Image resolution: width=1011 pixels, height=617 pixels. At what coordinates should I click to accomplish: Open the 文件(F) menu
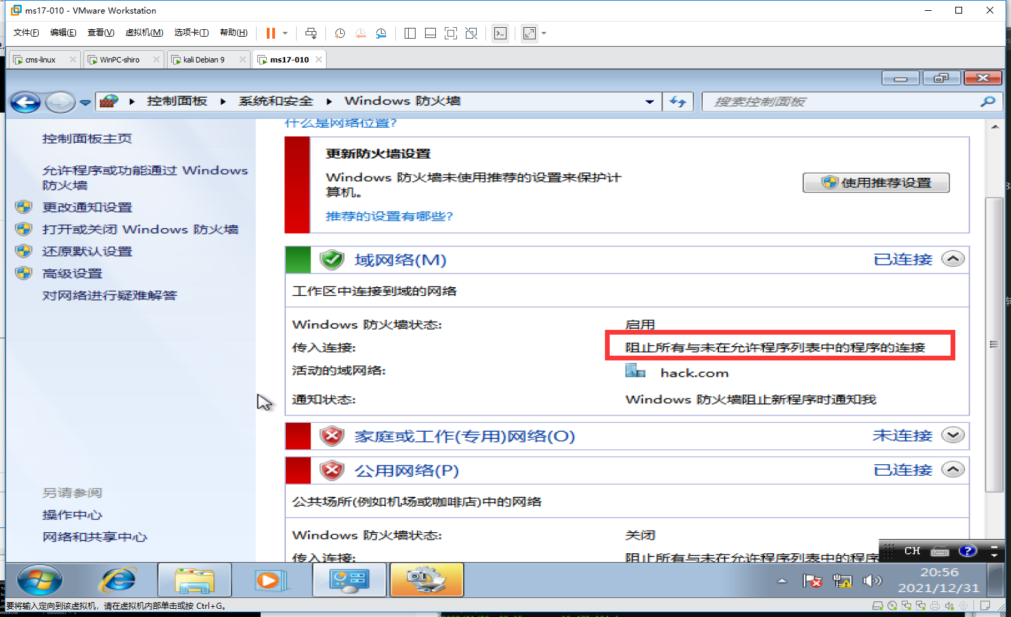click(26, 33)
